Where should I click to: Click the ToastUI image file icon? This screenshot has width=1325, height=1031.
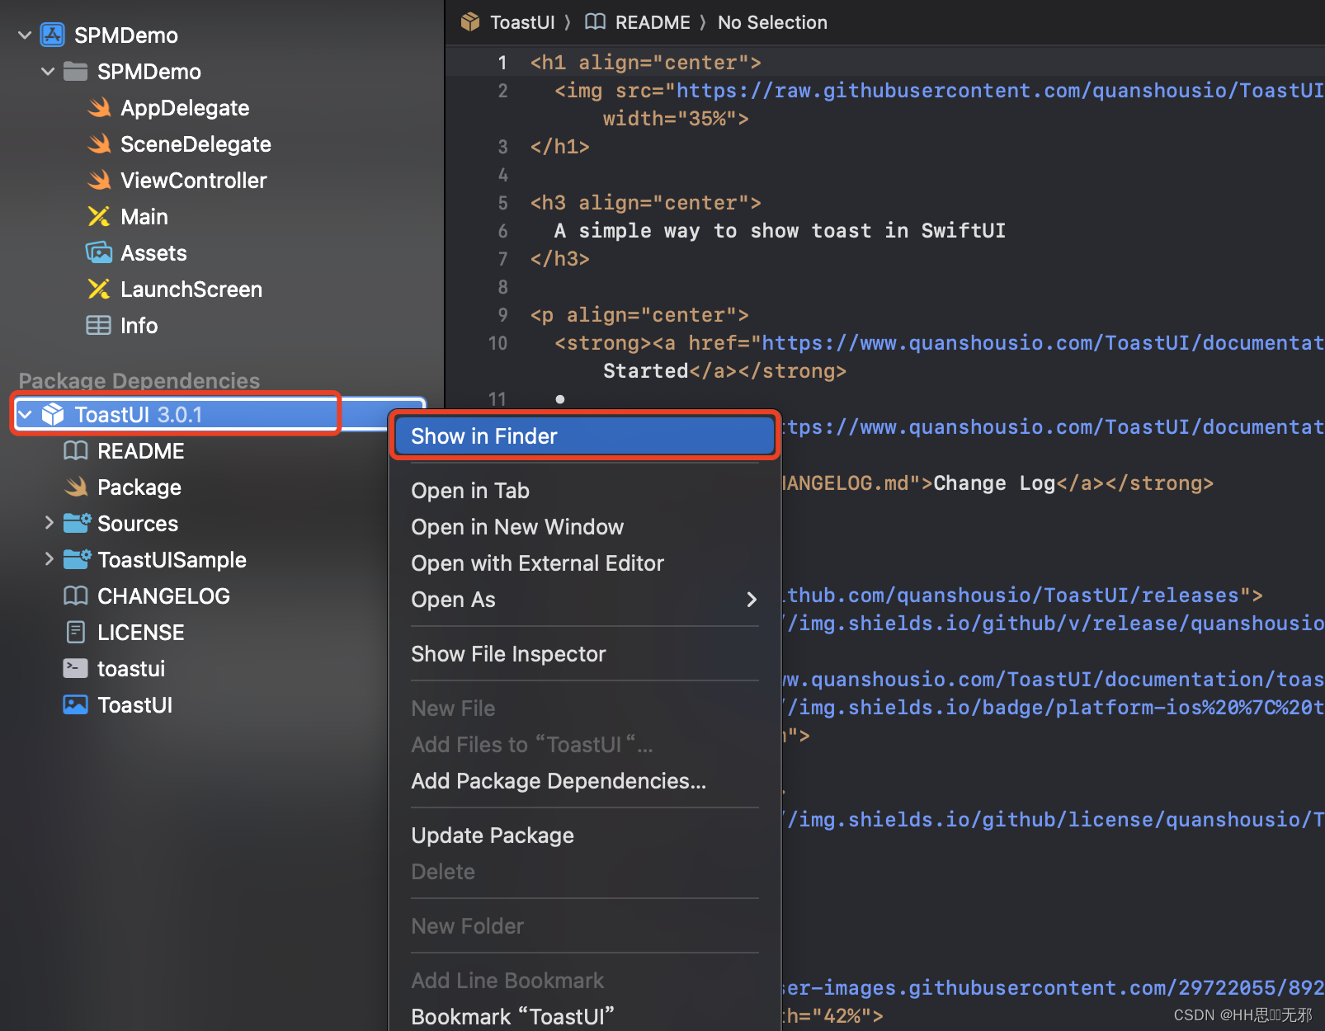tap(76, 704)
